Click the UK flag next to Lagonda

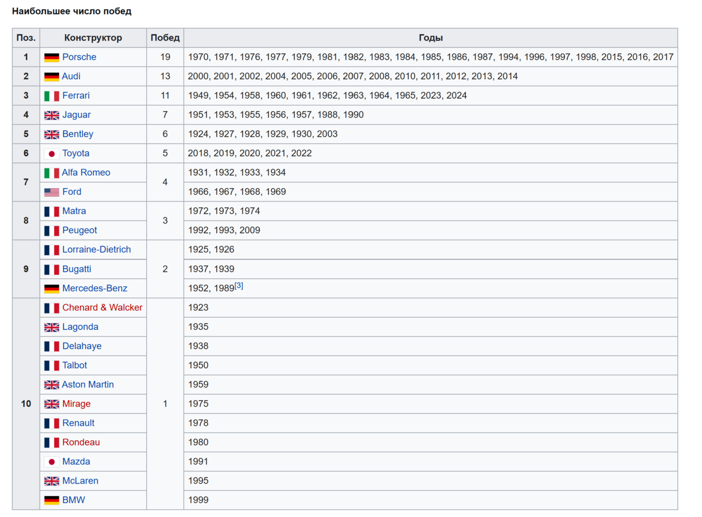coord(52,327)
